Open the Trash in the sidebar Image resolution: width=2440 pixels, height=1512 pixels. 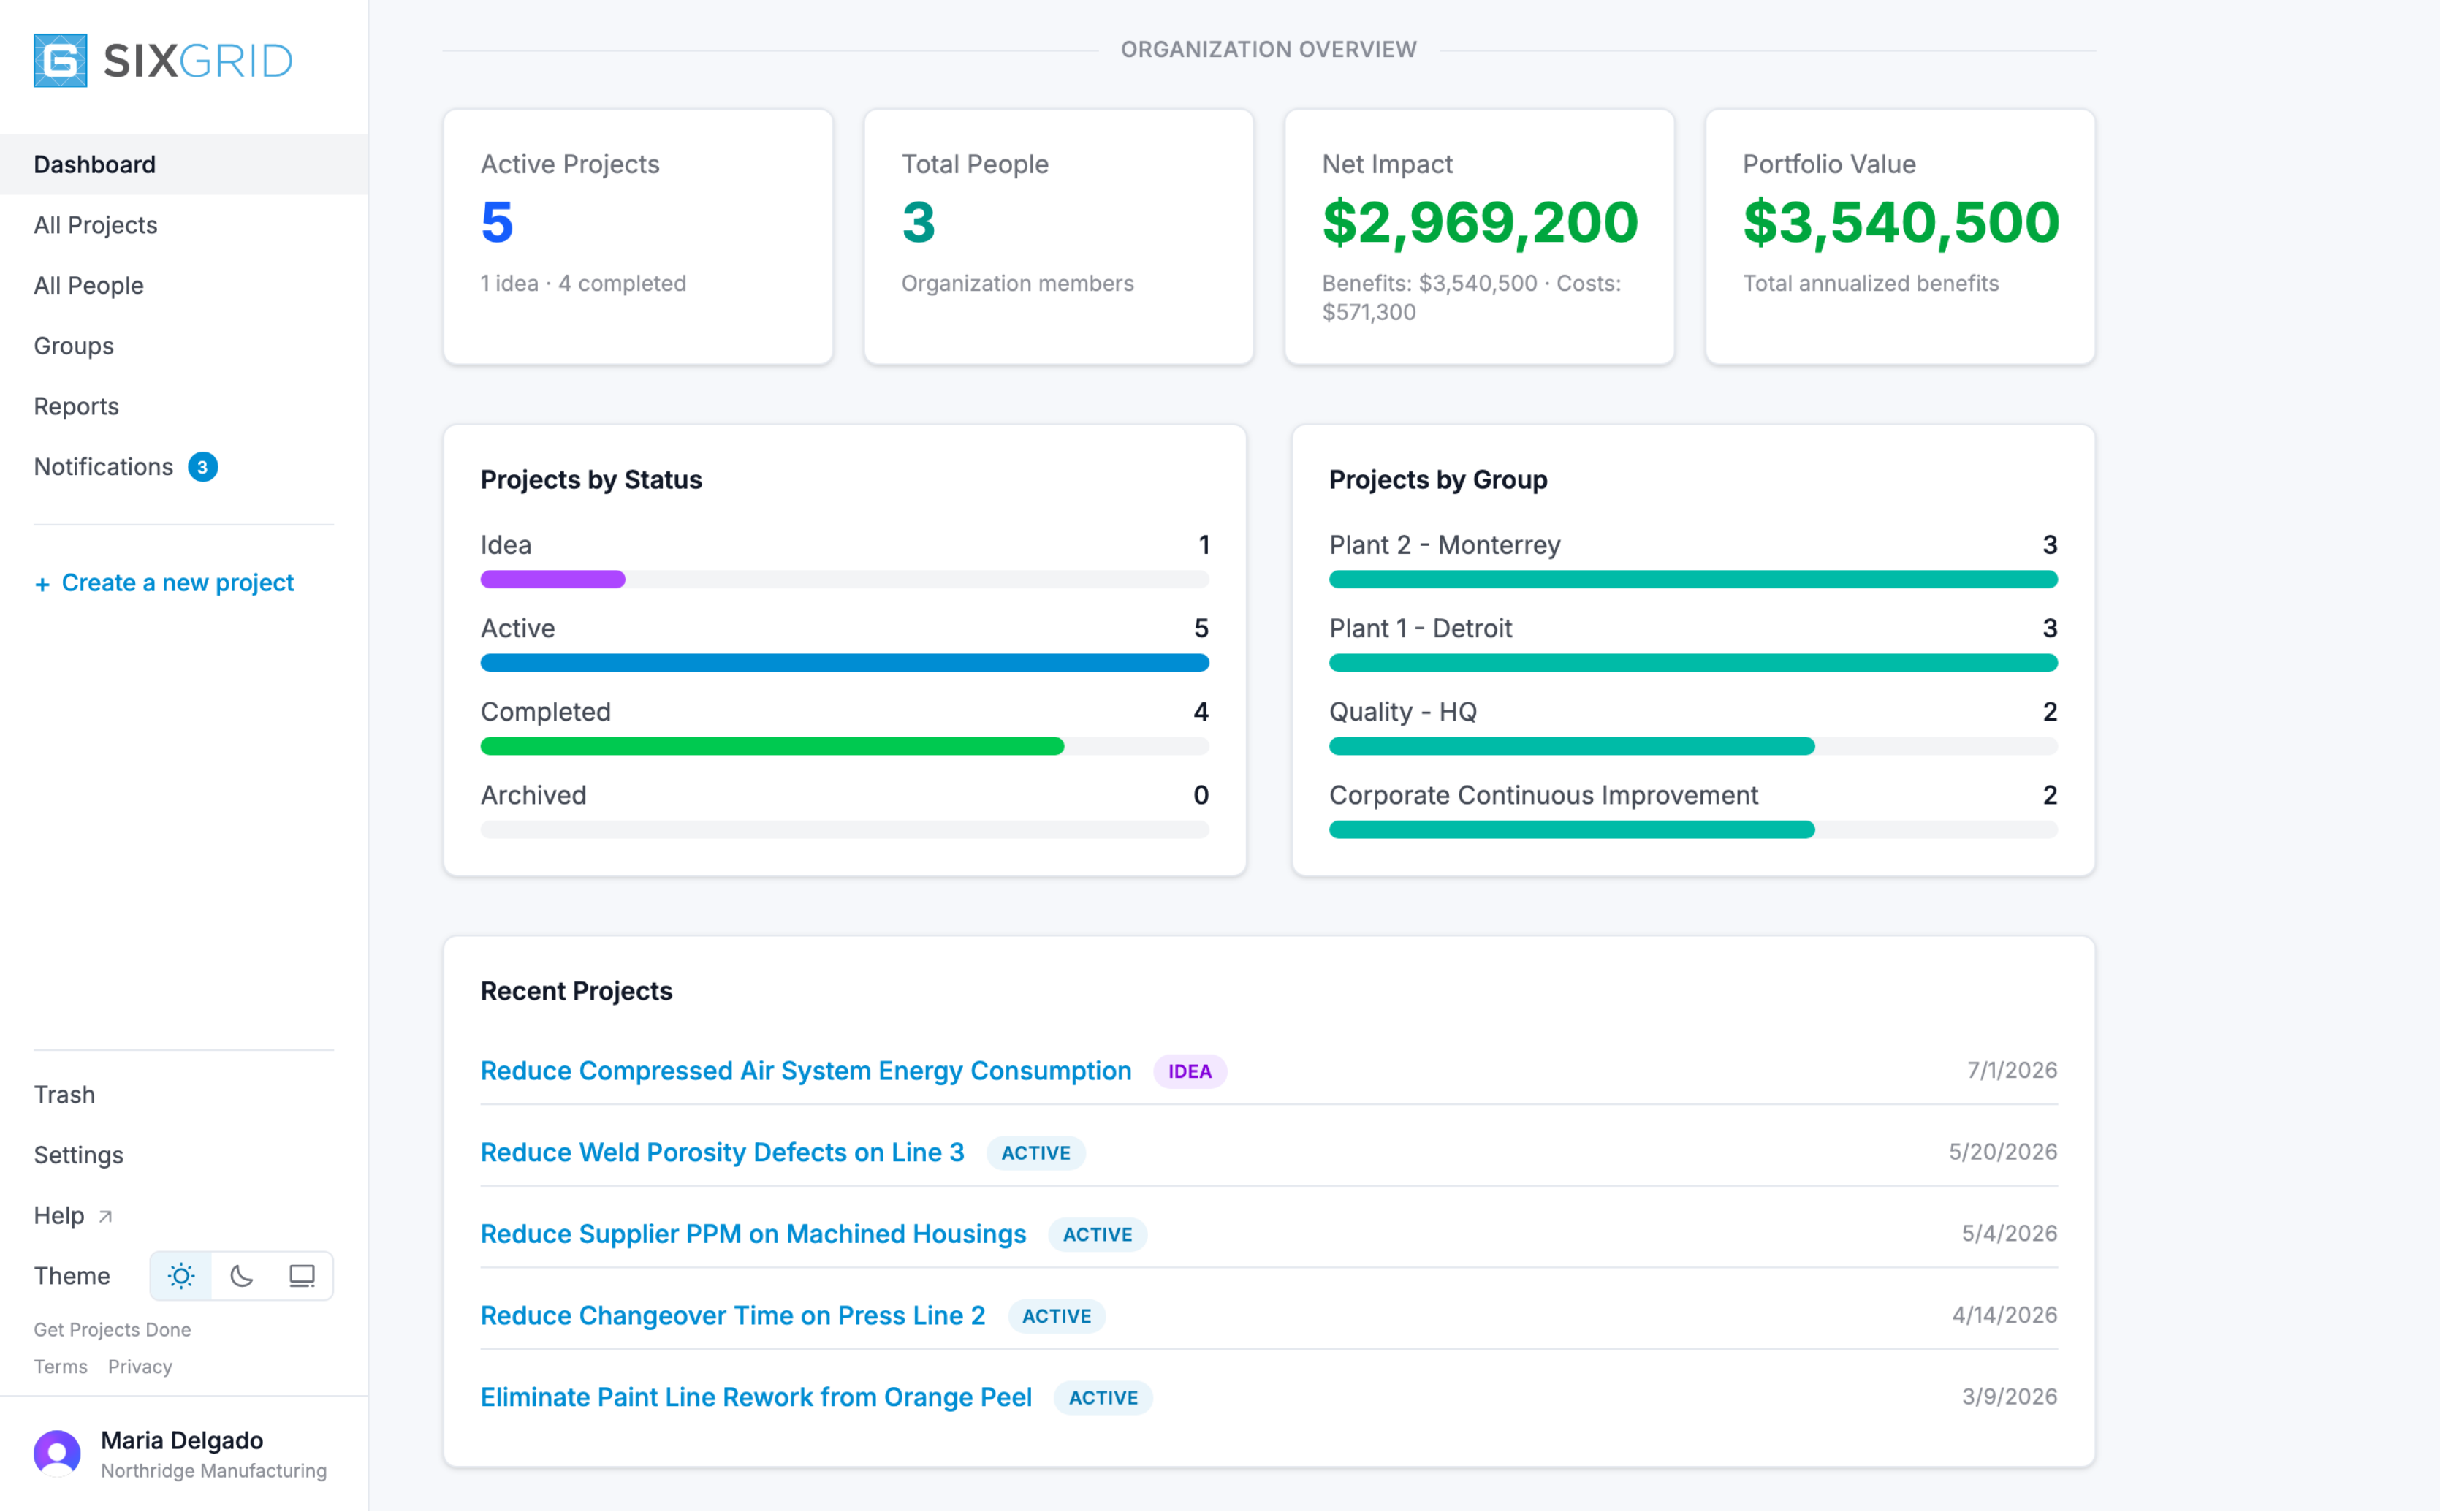(x=65, y=1094)
